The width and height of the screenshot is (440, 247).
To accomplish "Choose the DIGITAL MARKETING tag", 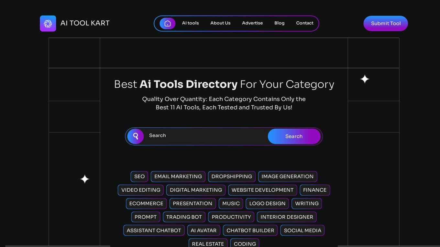I will click(x=196, y=190).
